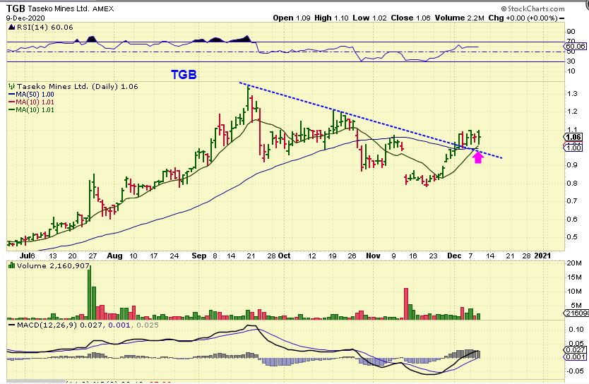Click the Volume 2.2M header value
This screenshot has width=589, height=384.
point(459,18)
